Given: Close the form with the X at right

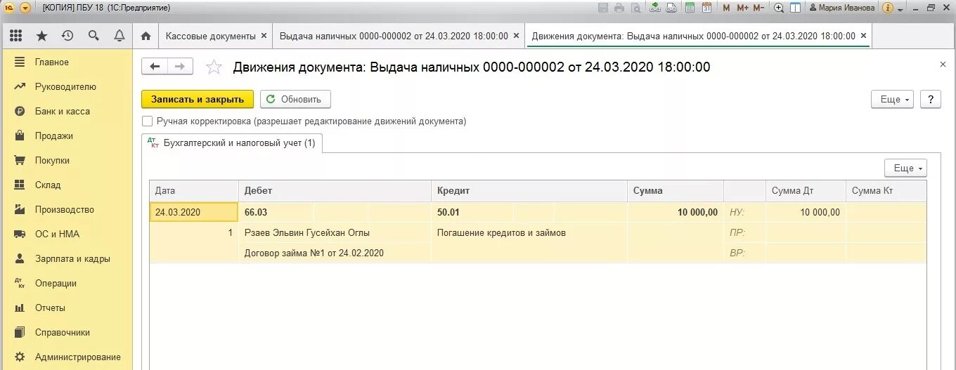Looking at the screenshot, I should [x=943, y=64].
